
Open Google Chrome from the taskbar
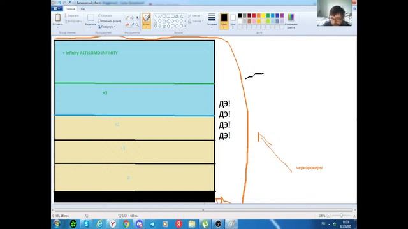(126, 224)
